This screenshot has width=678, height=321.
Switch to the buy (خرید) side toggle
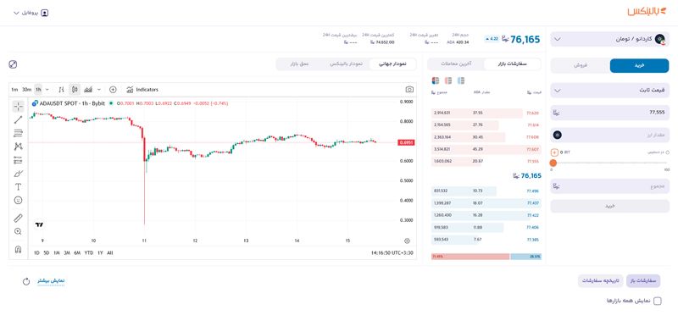tap(639, 66)
